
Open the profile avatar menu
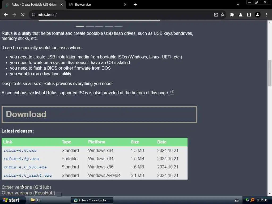(258, 15)
